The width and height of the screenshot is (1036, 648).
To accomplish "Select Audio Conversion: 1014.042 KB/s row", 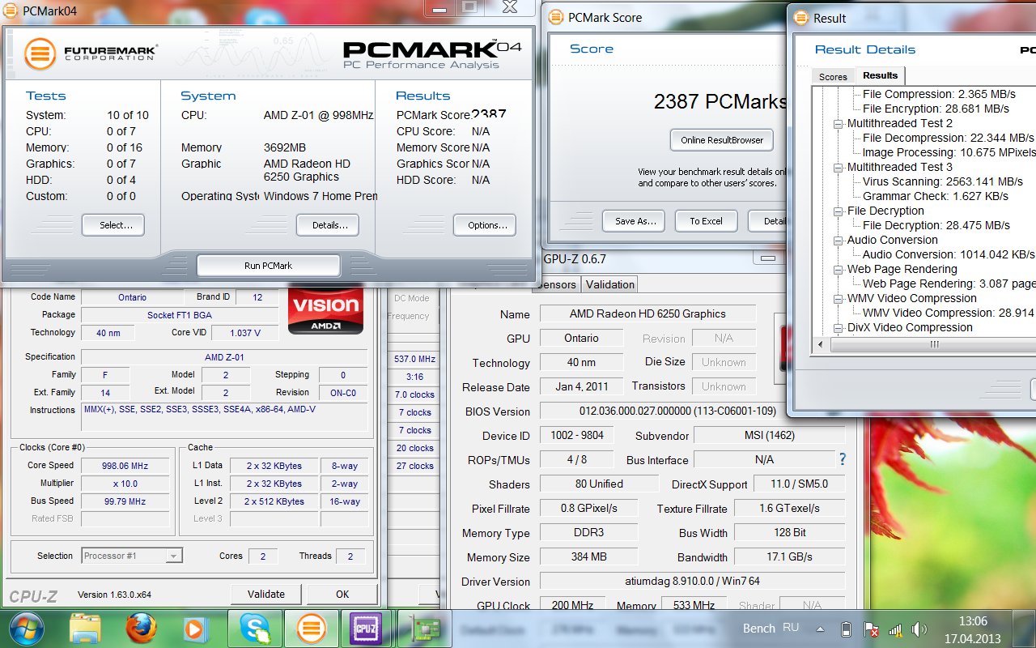I will click(949, 255).
